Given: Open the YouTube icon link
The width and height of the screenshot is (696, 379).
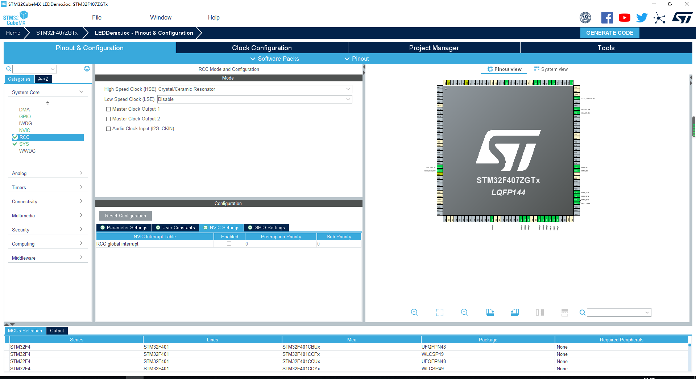Looking at the screenshot, I should point(625,17).
